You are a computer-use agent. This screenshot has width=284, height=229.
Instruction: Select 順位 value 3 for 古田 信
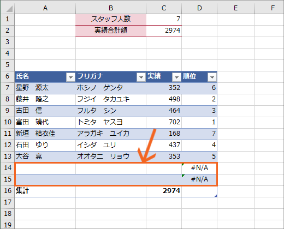(x=199, y=111)
